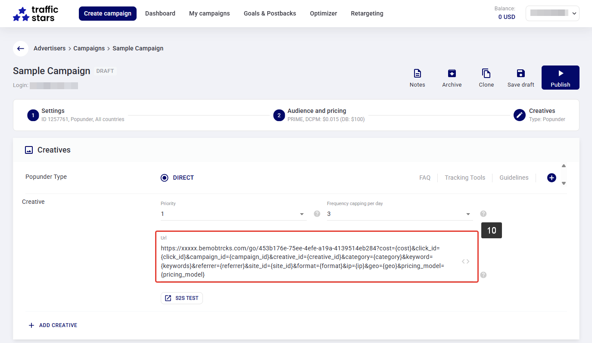Click the code brackets icon in Url field

465,262
